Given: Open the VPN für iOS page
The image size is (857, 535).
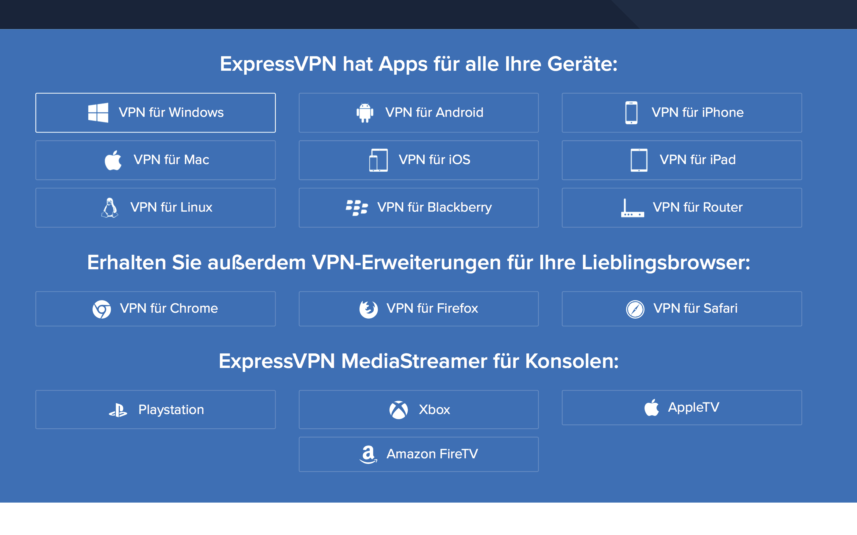Looking at the screenshot, I should [419, 160].
